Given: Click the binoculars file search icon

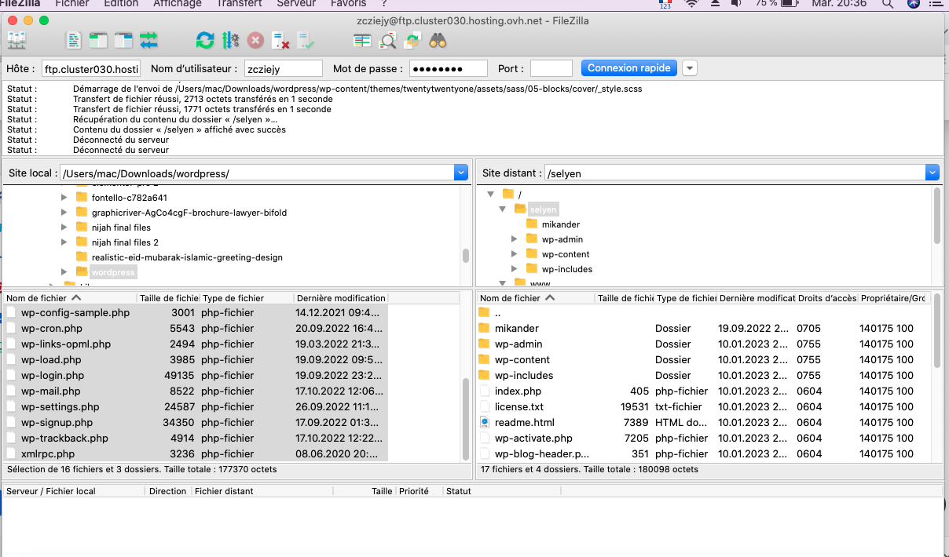Looking at the screenshot, I should [438, 40].
